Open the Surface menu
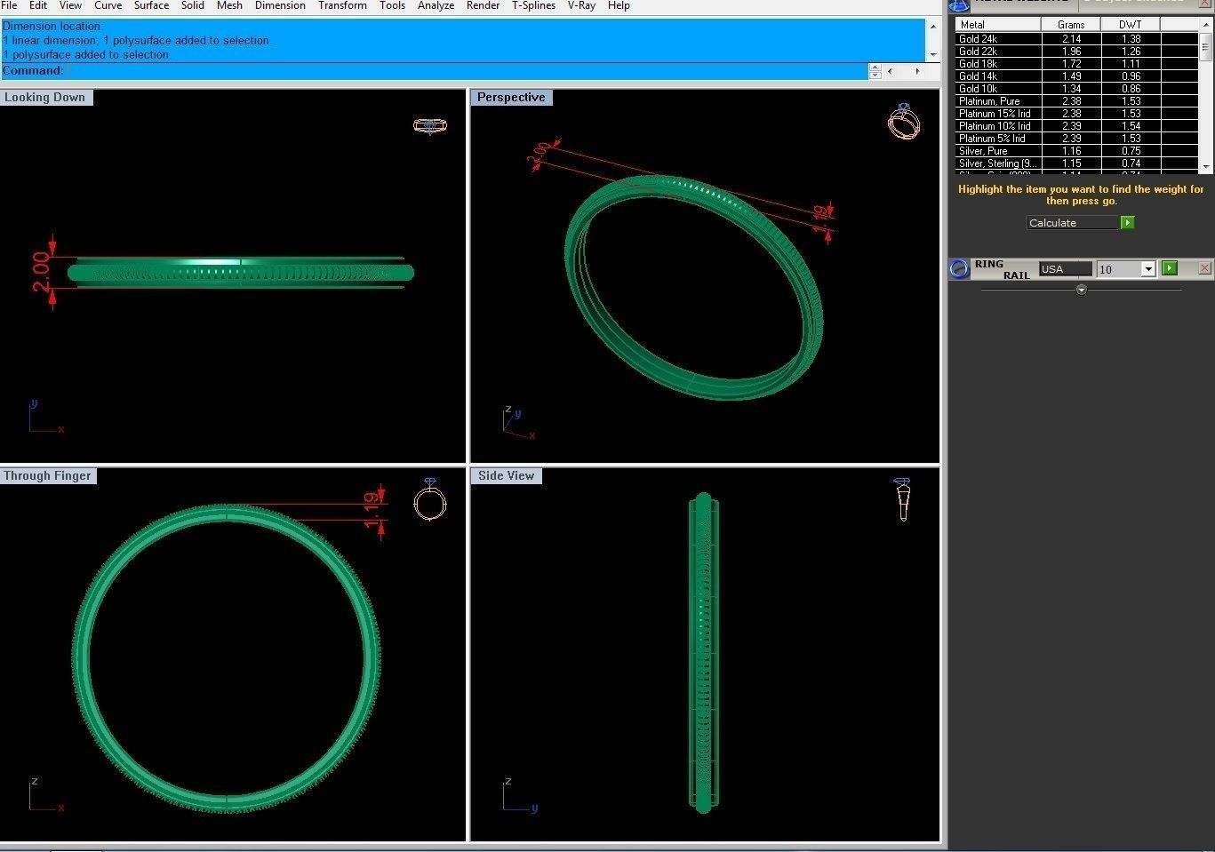 [151, 5]
